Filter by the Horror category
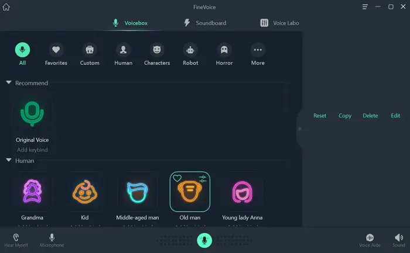410x253 pixels. tap(224, 54)
